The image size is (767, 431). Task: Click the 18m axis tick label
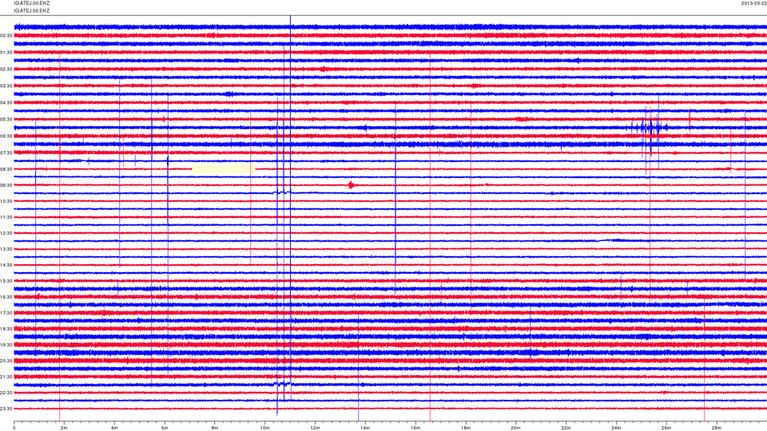pos(465,428)
